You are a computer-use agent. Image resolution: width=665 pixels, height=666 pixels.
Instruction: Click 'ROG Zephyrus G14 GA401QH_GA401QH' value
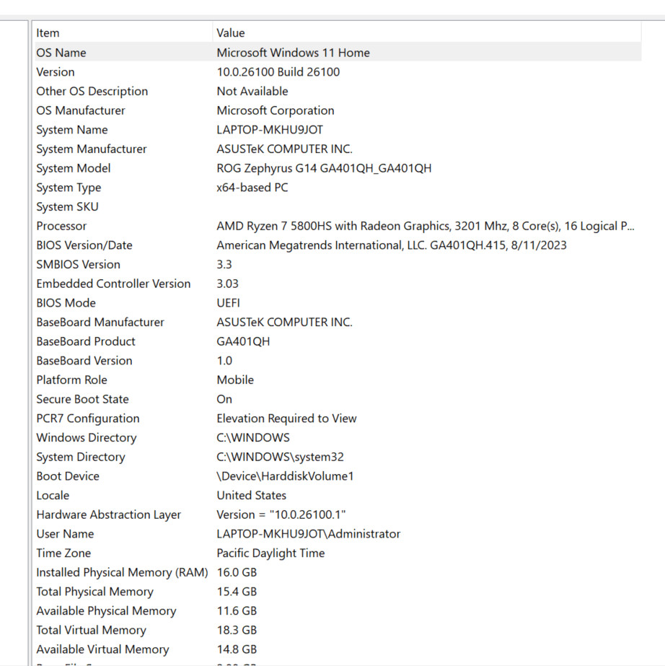coord(324,168)
